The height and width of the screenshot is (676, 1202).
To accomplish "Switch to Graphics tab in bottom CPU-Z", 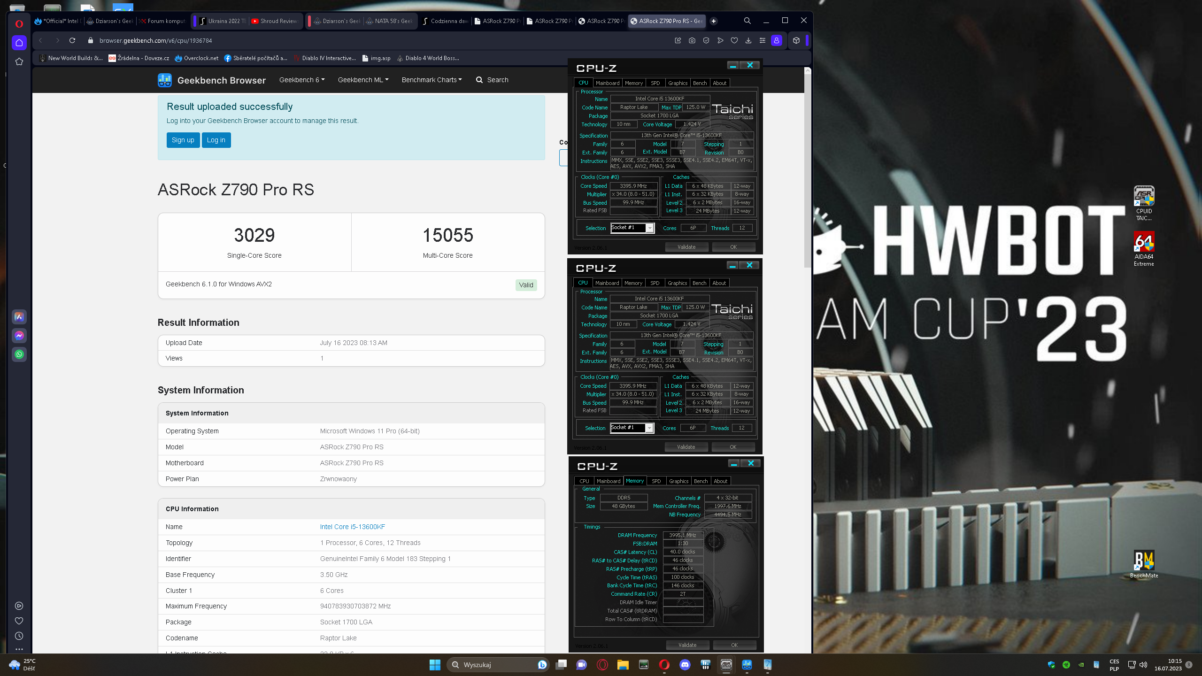I will pos(679,481).
